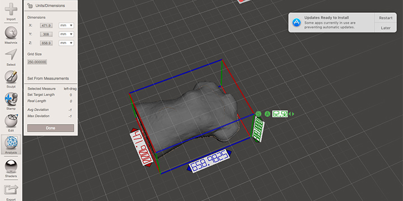Click the X dimension field 471.9
Image resolution: width=403 pixels, height=201 pixels.
(46, 25)
